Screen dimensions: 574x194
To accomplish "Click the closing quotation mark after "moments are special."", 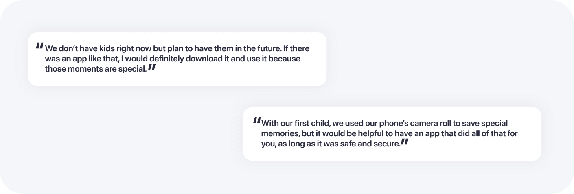I will pos(151,67).
